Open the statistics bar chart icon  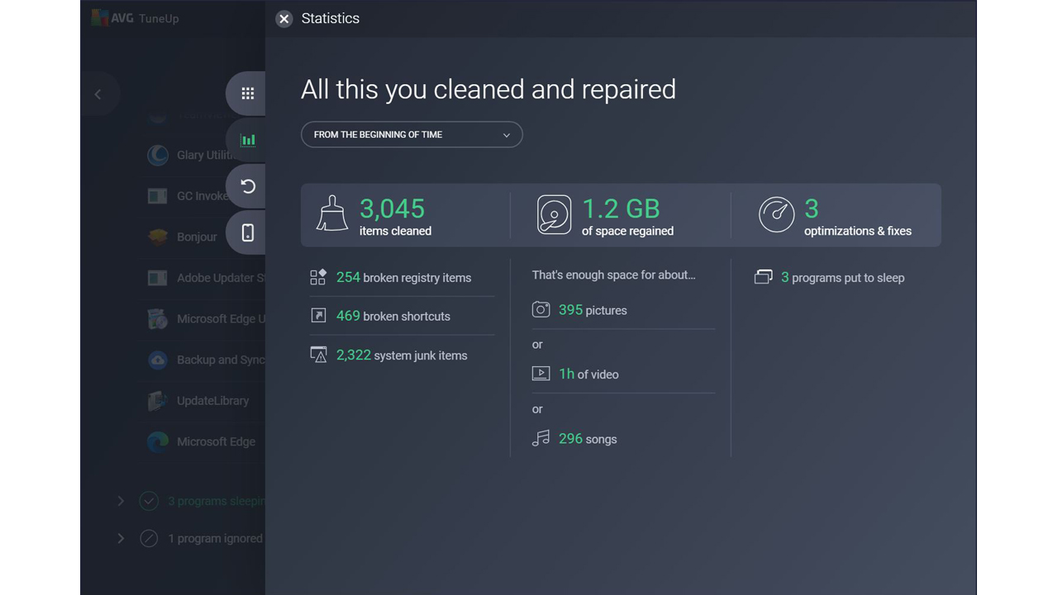click(246, 140)
